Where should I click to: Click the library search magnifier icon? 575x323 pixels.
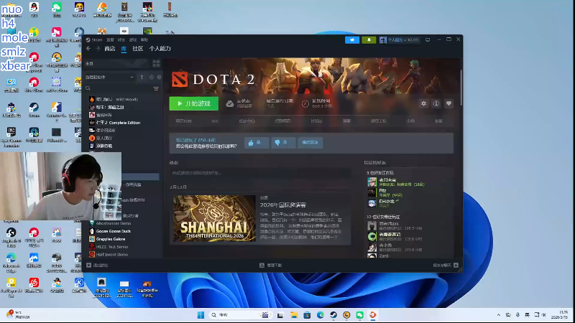[88, 88]
